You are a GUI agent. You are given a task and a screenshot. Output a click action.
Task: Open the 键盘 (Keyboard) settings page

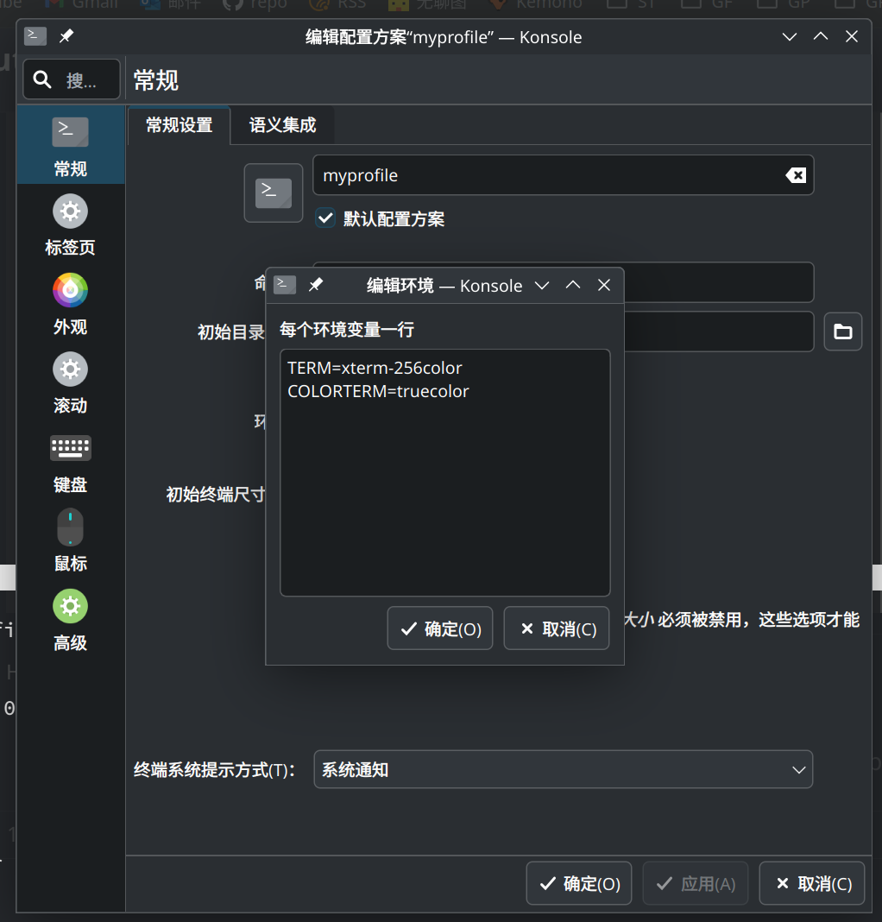point(71,463)
